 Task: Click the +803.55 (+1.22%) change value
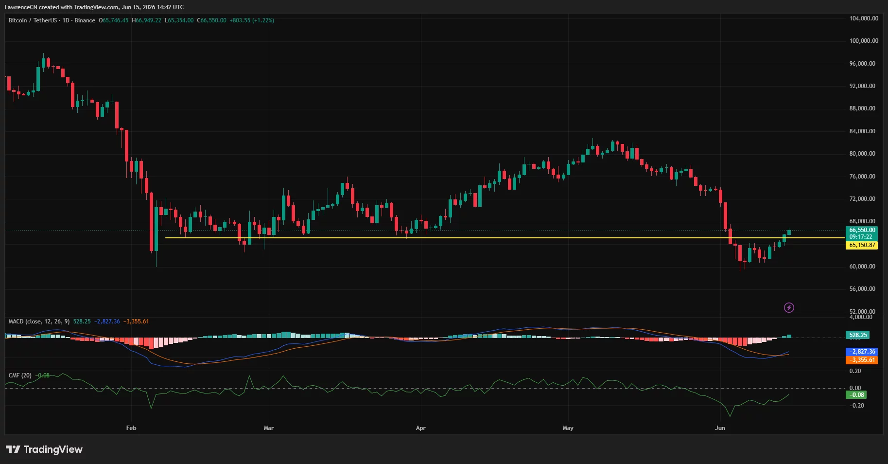pyautogui.click(x=252, y=20)
